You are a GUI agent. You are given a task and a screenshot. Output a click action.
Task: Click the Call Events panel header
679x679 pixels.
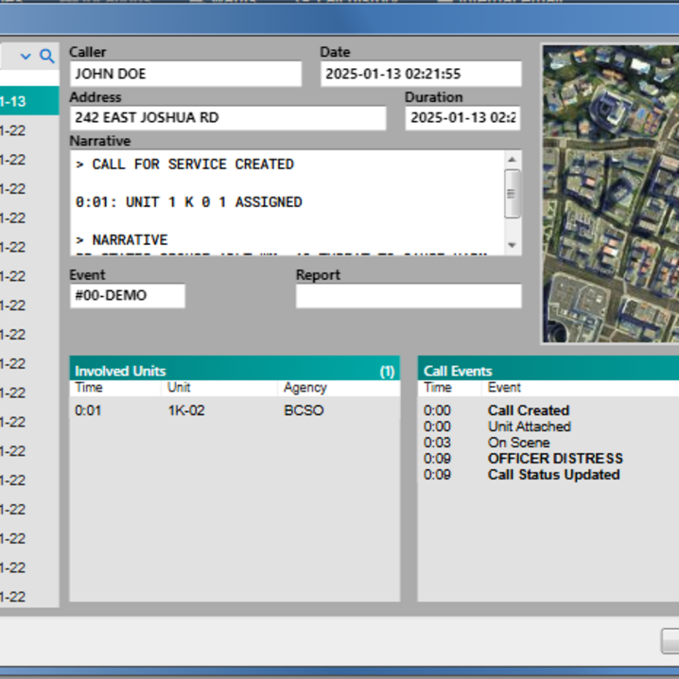548,371
